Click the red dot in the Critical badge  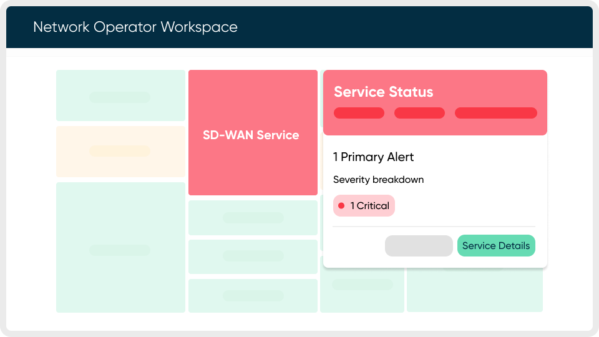[341, 206]
